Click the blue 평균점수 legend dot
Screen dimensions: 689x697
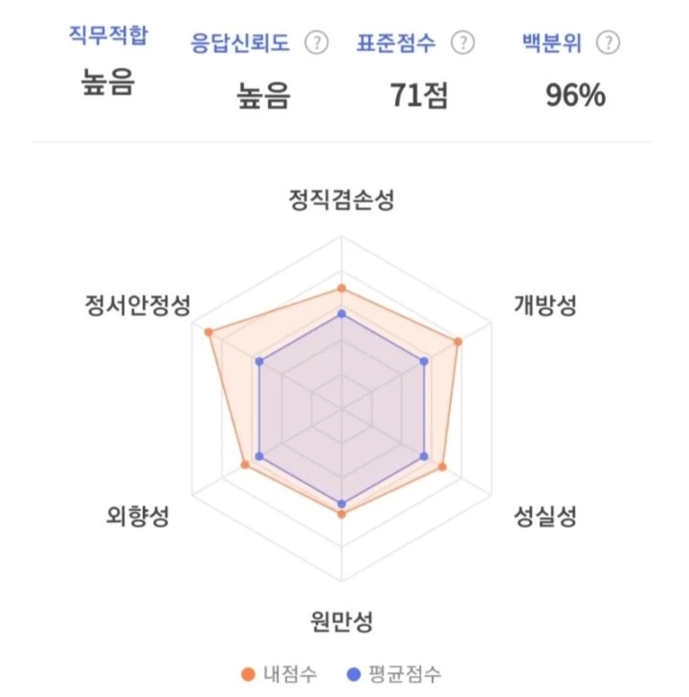point(354,673)
